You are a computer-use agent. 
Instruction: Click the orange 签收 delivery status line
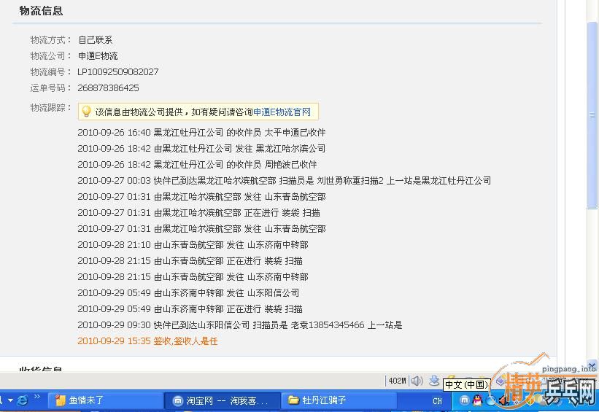tap(147, 341)
